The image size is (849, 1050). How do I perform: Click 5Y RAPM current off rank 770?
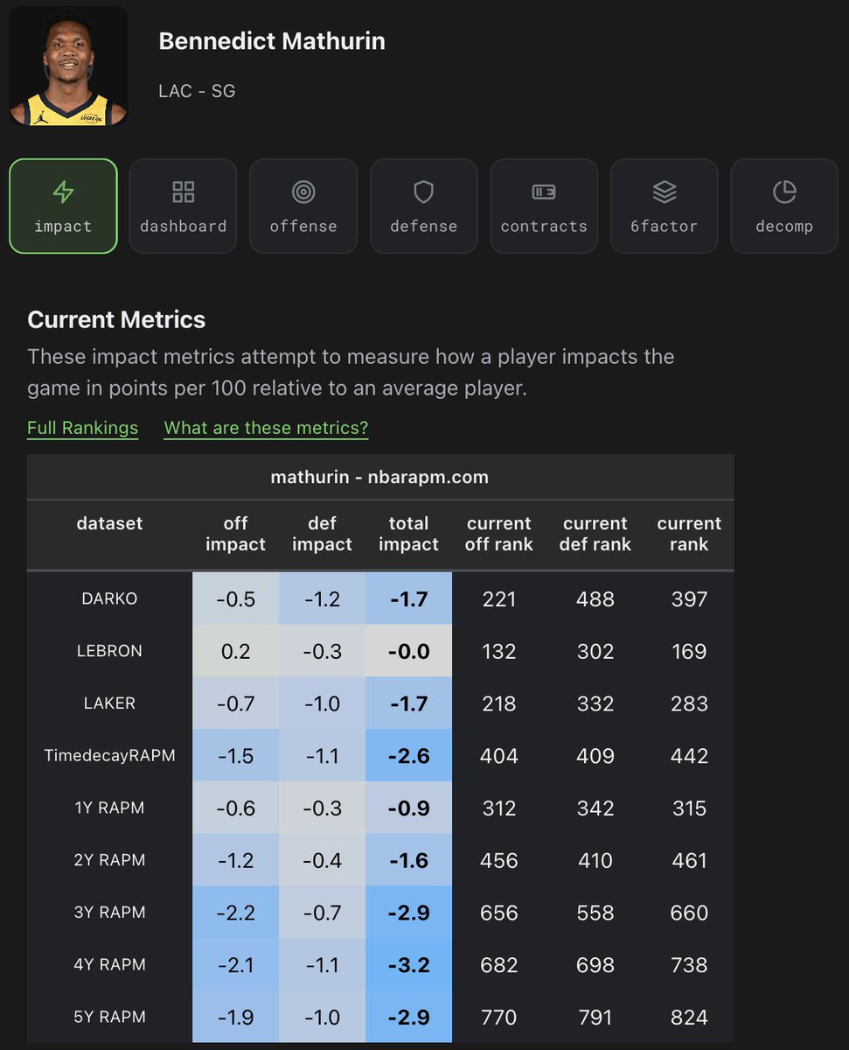coord(499,1017)
